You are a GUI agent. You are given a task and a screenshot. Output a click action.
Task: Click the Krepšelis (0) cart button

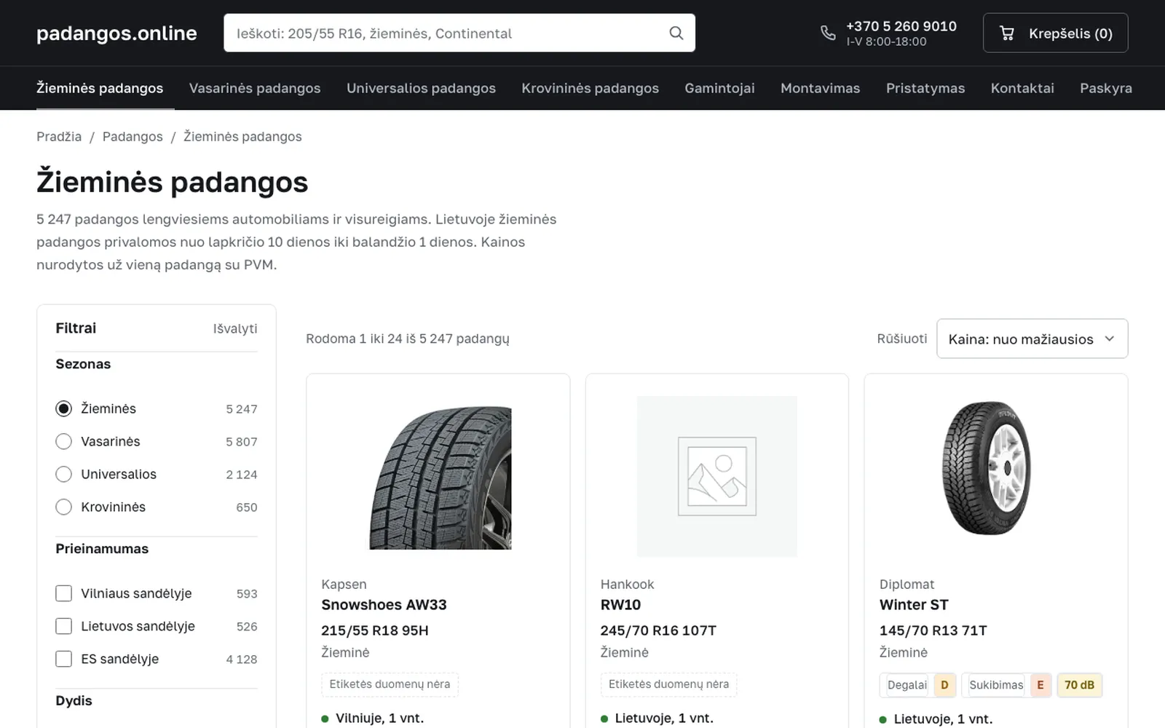coord(1055,33)
